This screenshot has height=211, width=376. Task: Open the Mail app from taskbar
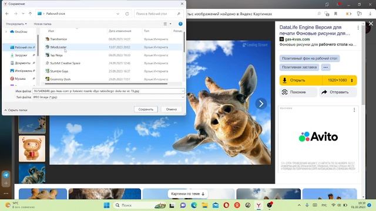click(x=216, y=205)
